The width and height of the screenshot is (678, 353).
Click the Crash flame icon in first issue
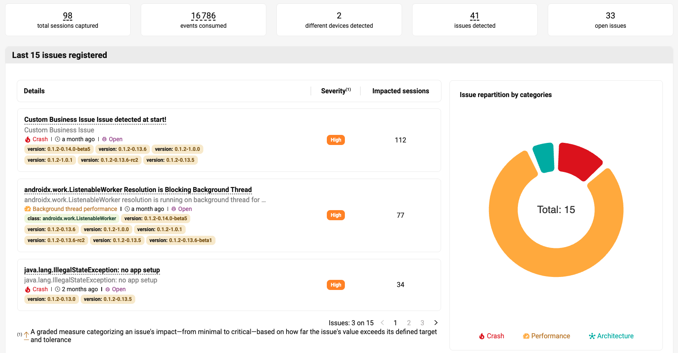click(x=28, y=140)
